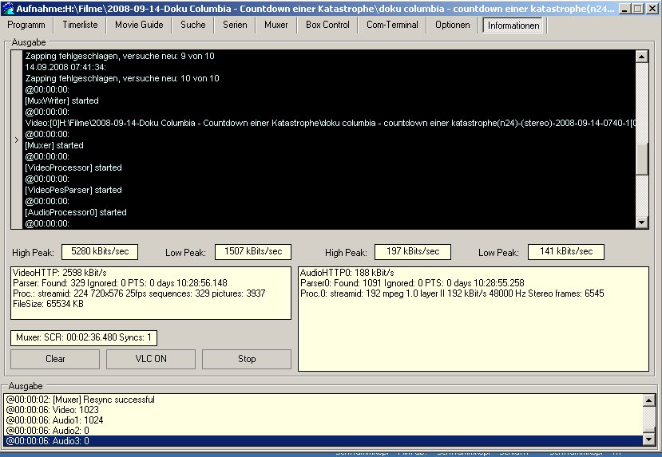Open the Programm tab

click(26, 25)
